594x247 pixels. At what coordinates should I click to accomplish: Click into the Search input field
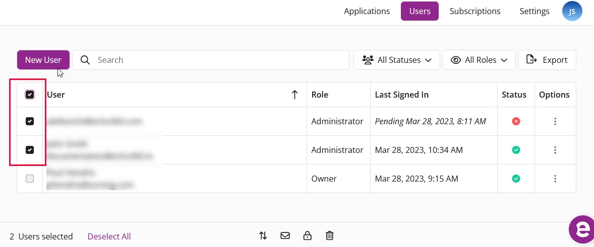click(211, 60)
